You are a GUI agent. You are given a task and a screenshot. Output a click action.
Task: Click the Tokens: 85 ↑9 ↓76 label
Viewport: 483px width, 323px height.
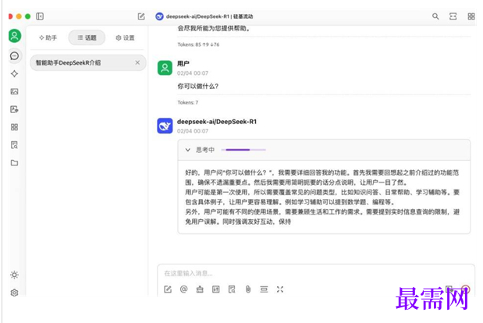click(x=198, y=44)
